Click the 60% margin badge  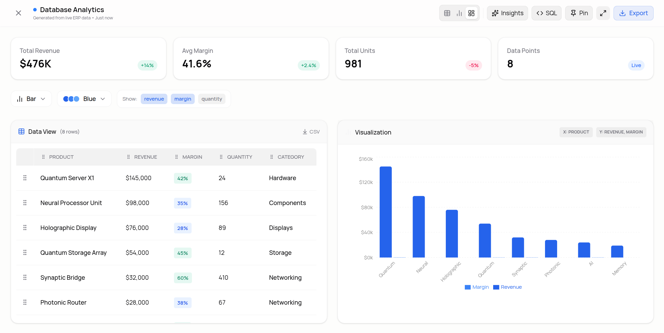click(x=183, y=278)
